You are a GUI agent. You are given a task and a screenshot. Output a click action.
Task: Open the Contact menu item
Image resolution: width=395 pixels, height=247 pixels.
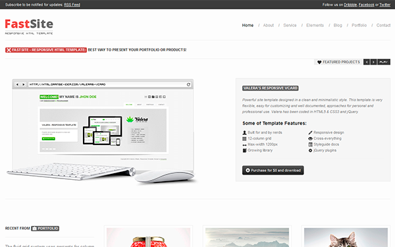[x=383, y=25]
